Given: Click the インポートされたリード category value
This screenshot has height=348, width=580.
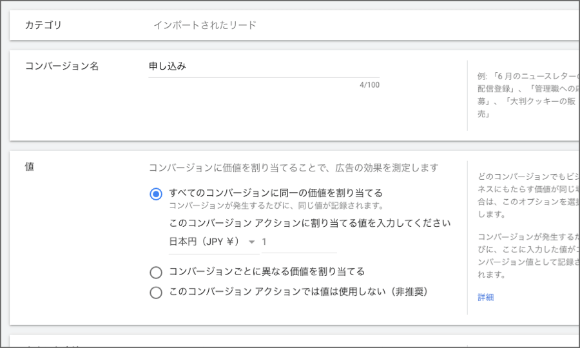Looking at the screenshot, I should 204,25.
